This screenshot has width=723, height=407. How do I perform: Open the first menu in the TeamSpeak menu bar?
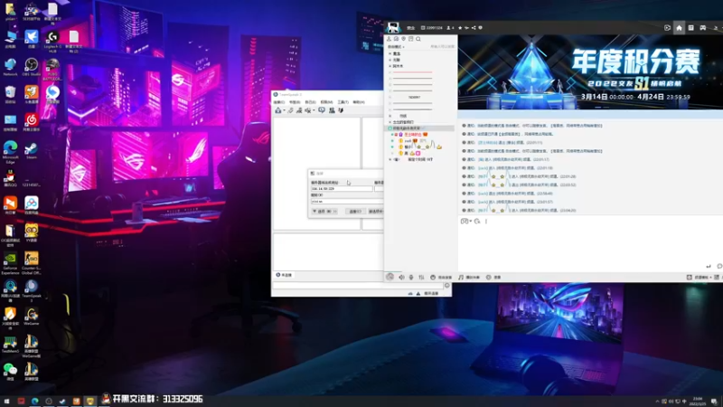tap(279, 102)
